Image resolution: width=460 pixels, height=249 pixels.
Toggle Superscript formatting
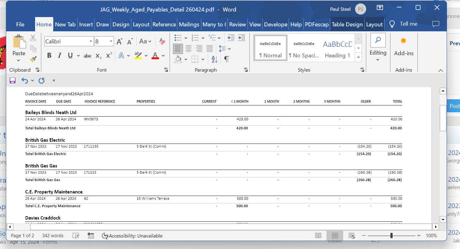click(x=109, y=56)
